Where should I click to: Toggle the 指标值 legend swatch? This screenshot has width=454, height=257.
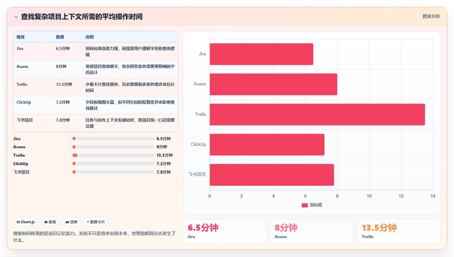304,205
